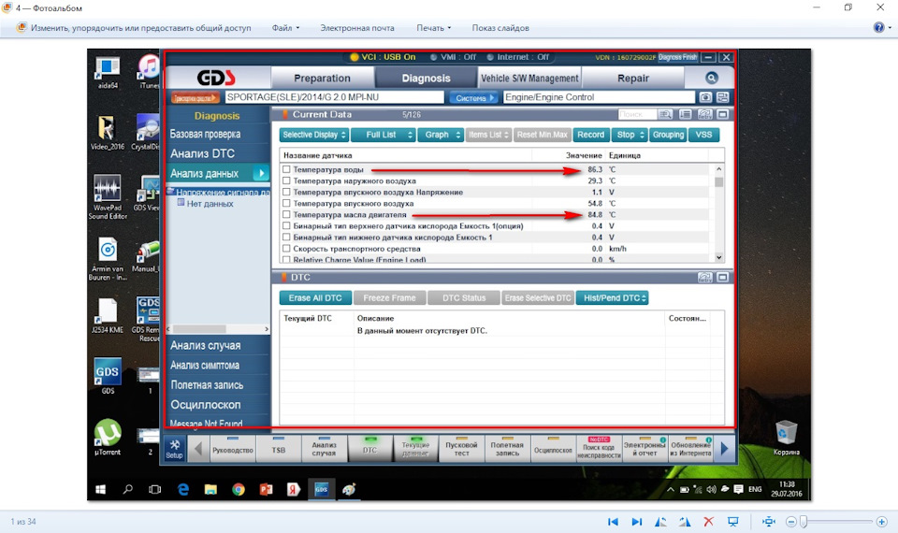Click the GDS magnifier search icon
Viewport: 898px width, 533px height.
coord(711,78)
